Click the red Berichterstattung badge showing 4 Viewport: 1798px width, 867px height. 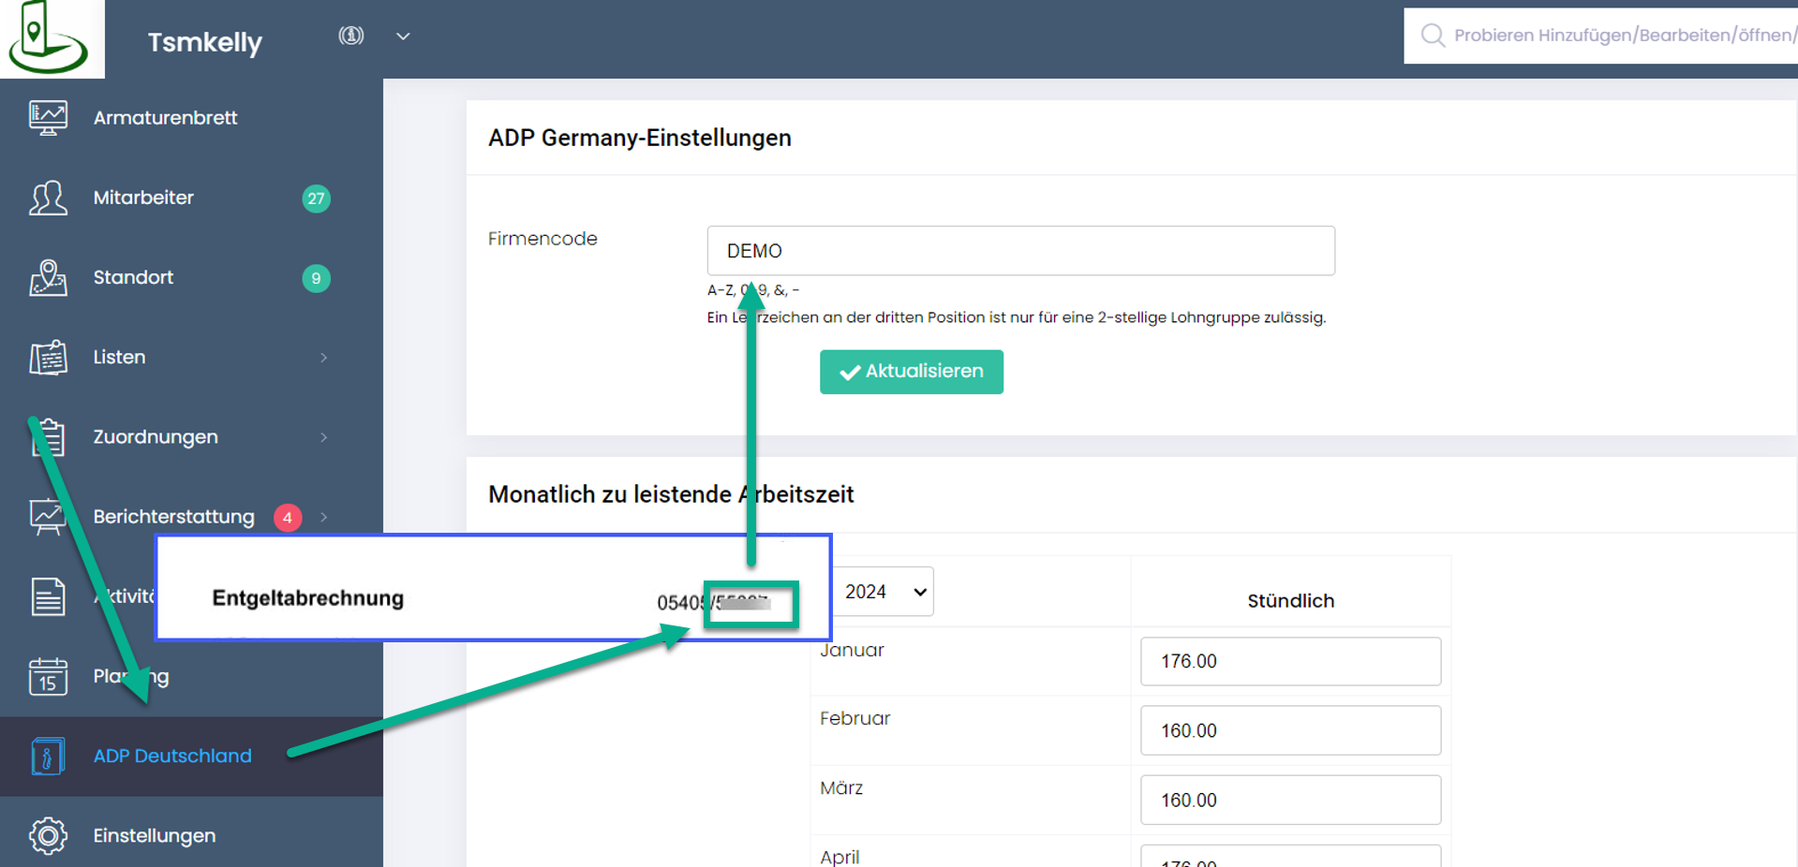(x=288, y=518)
